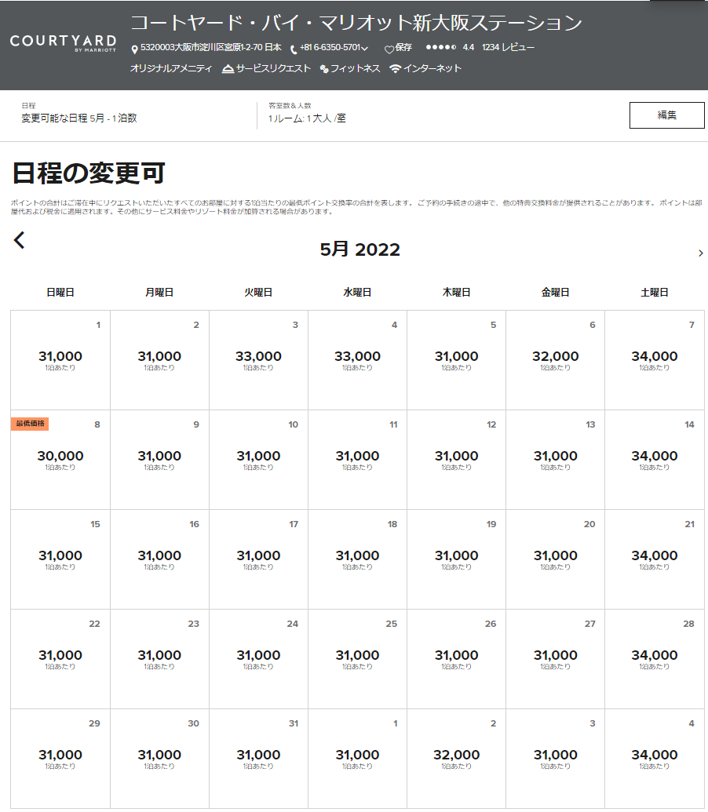The width and height of the screenshot is (708, 812).
Task: Click the fitness icon
Action: tap(324, 69)
